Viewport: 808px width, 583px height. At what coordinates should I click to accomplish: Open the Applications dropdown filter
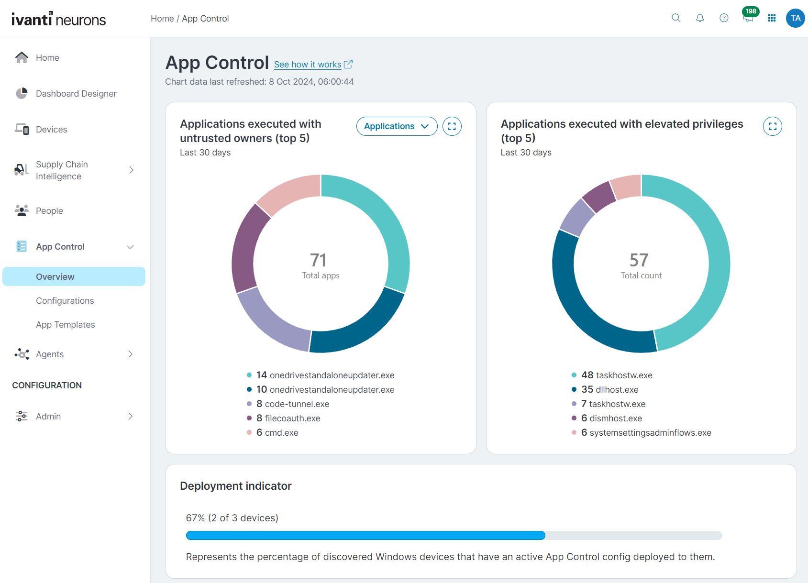coord(397,126)
